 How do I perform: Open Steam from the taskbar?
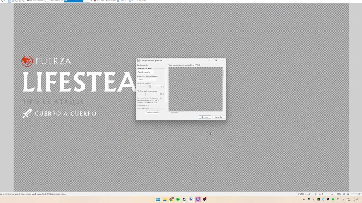pyautogui.click(x=184, y=199)
